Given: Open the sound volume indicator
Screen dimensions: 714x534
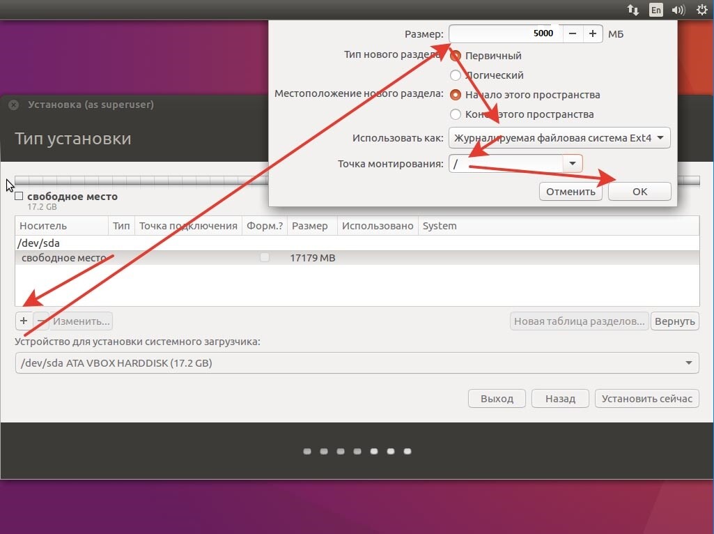Looking at the screenshot, I should coord(678,10).
